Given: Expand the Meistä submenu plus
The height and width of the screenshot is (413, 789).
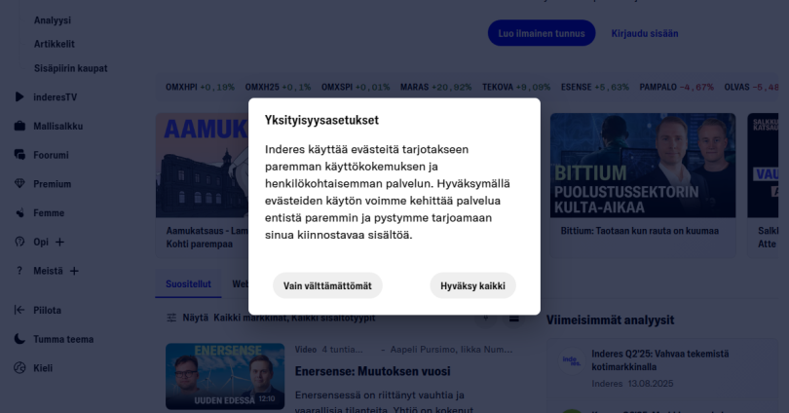Looking at the screenshot, I should pos(74,271).
